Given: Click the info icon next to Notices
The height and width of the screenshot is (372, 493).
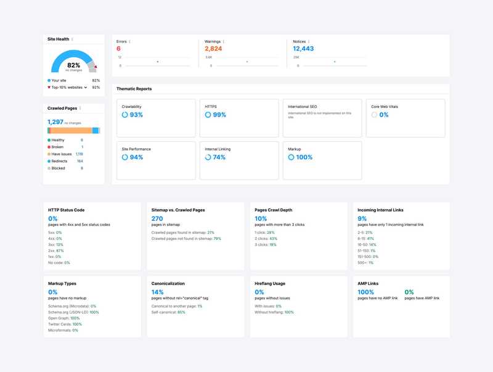Looking at the screenshot, I should [x=308, y=41].
